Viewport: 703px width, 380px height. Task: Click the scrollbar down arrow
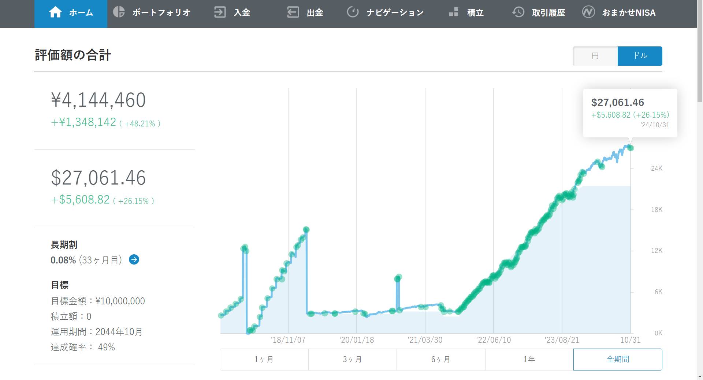(700, 376)
